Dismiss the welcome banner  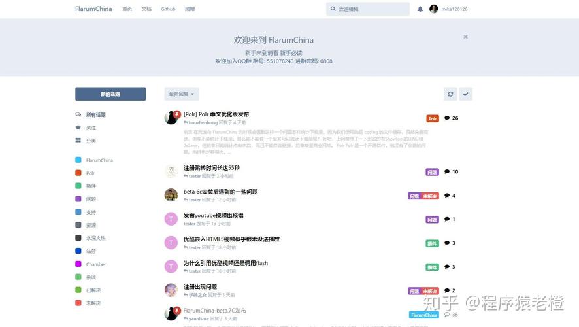(466, 37)
